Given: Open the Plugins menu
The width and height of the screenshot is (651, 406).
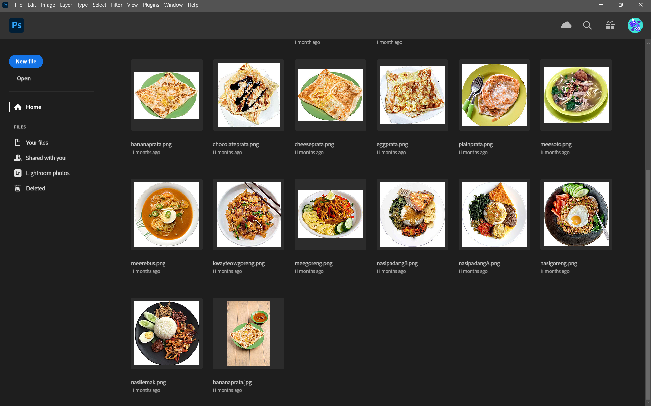Looking at the screenshot, I should point(151,5).
